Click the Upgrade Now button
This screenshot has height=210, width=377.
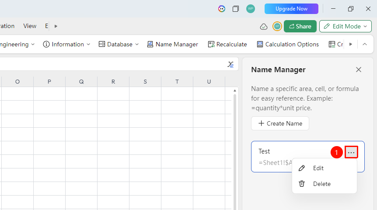291,9
